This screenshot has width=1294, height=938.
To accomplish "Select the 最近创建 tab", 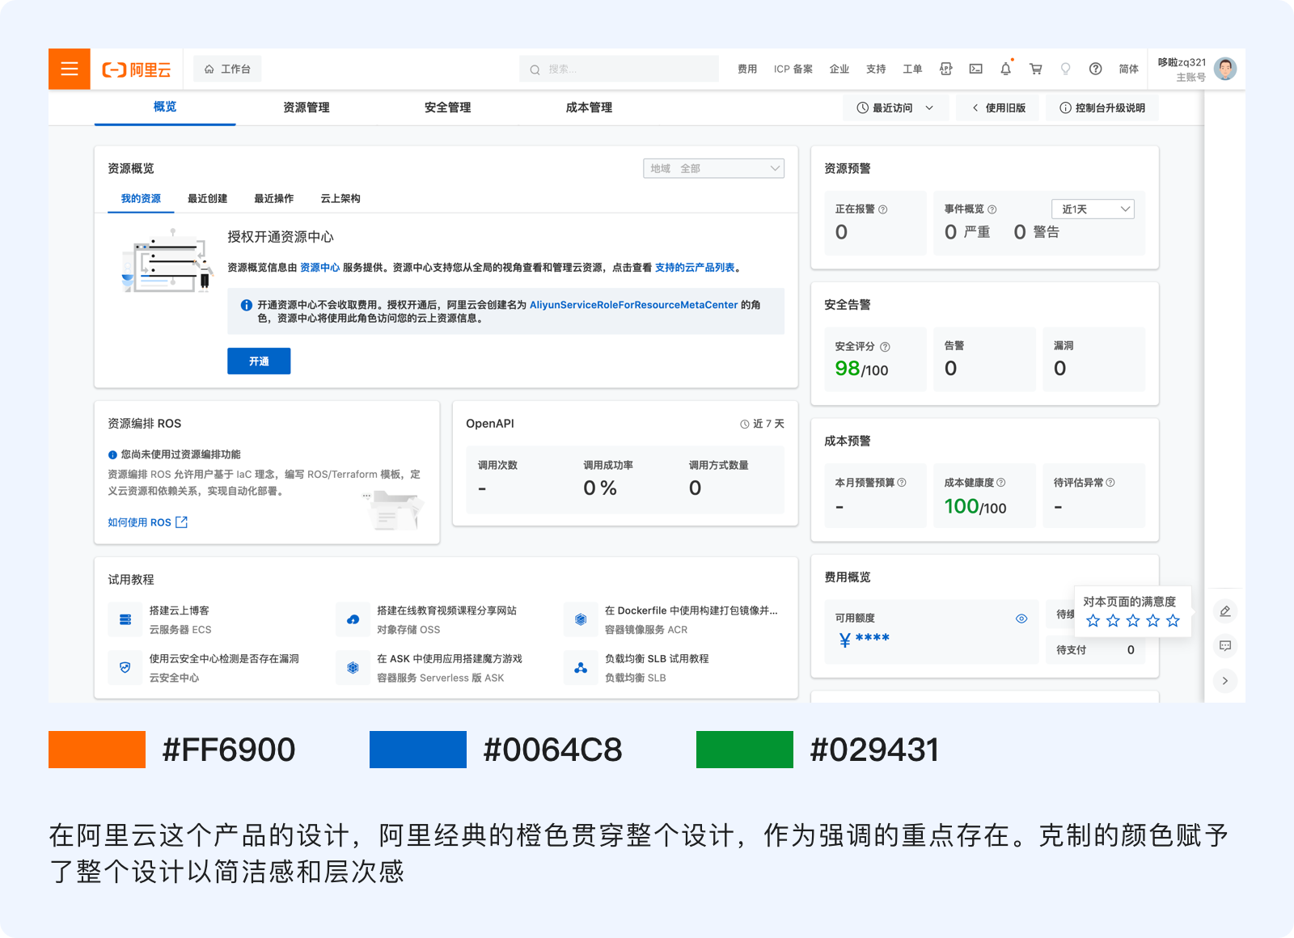I will (207, 199).
